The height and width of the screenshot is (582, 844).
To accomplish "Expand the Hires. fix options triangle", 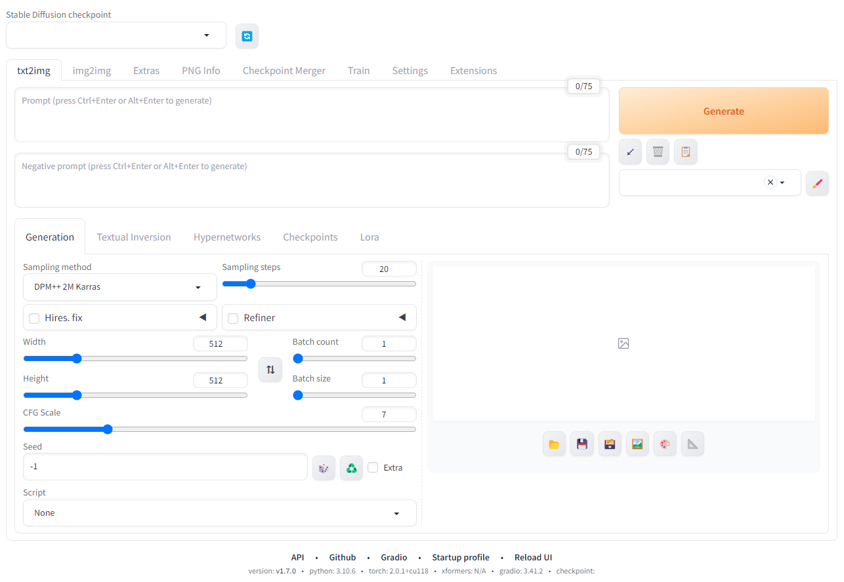I will tap(203, 318).
